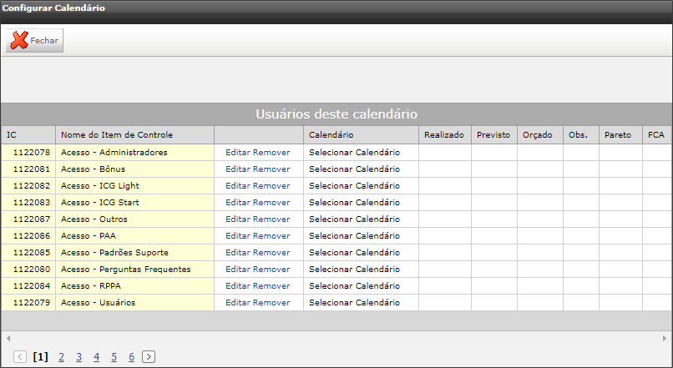Image resolution: width=673 pixels, height=368 pixels.
Task: Open page 6 of the list
Action: [x=131, y=357]
